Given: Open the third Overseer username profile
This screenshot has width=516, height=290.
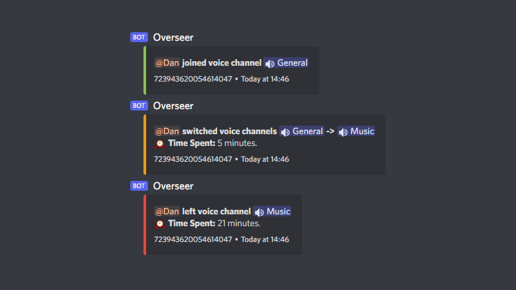Looking at the screenshot, I should (x=173, y=186).
